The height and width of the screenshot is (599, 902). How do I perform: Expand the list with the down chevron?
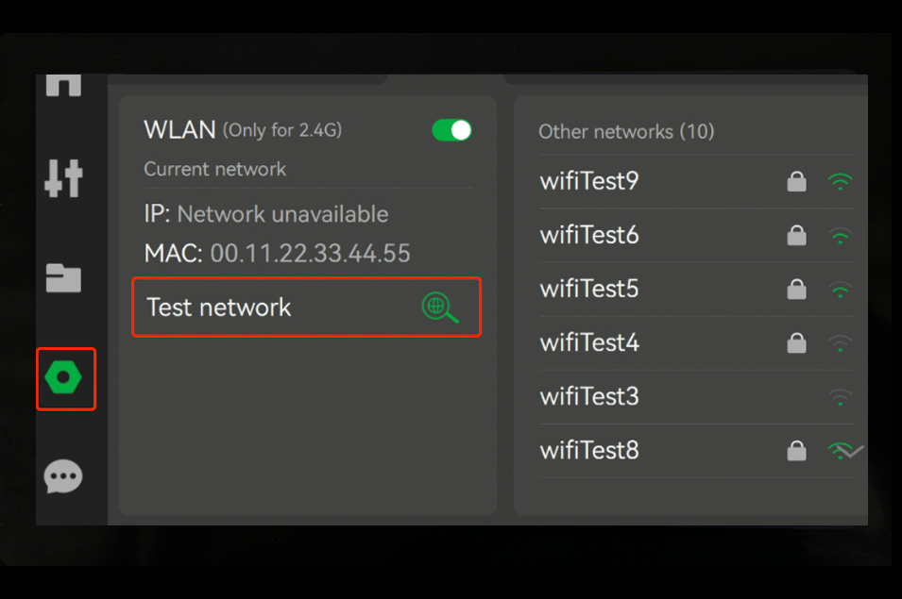click(x=852, y=453)
